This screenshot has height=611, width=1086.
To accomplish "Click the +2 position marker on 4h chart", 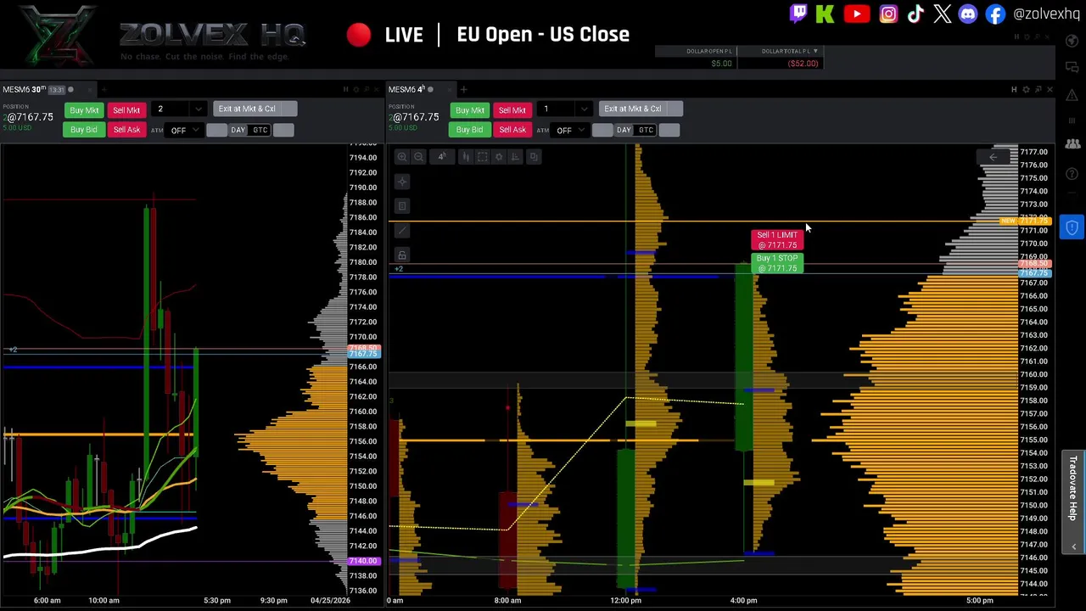I will (x=398, y=269).
